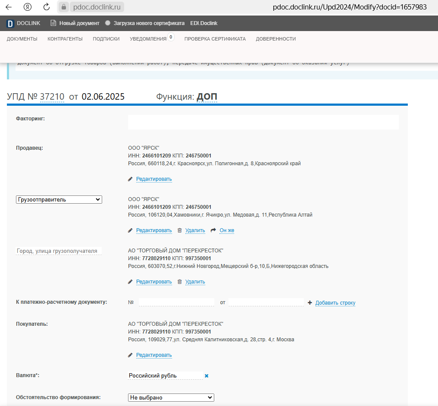
Task: Click trash icon under Перекресток Нижний Новгород address
Action: 180,282
